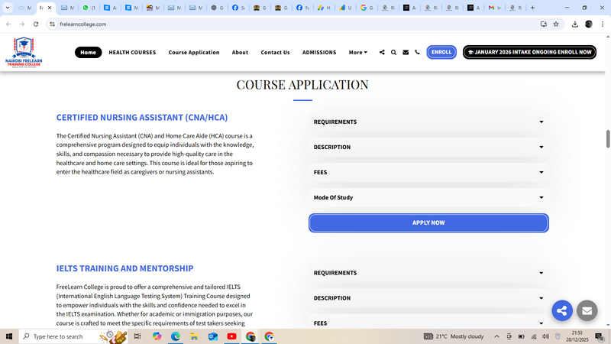Click the Nairobi Freelearn college logo

point(22,52)
